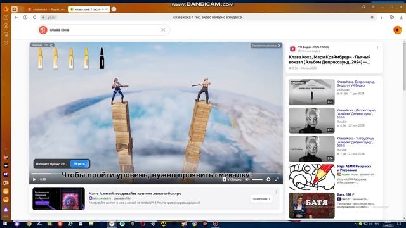The height and width of the screenshot is (228, 406).
Task: Click the Bandicam record icon on taskbar
Action: point(215,224)
